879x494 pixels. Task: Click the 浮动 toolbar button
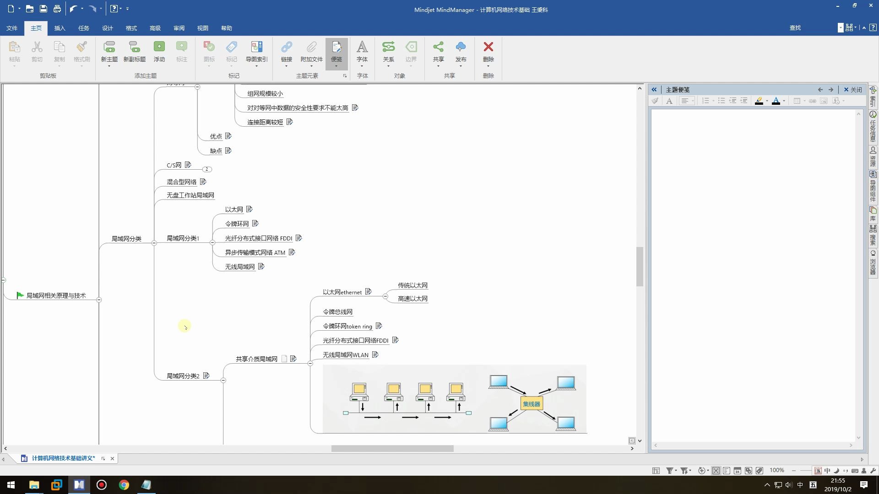click(159, 51)
